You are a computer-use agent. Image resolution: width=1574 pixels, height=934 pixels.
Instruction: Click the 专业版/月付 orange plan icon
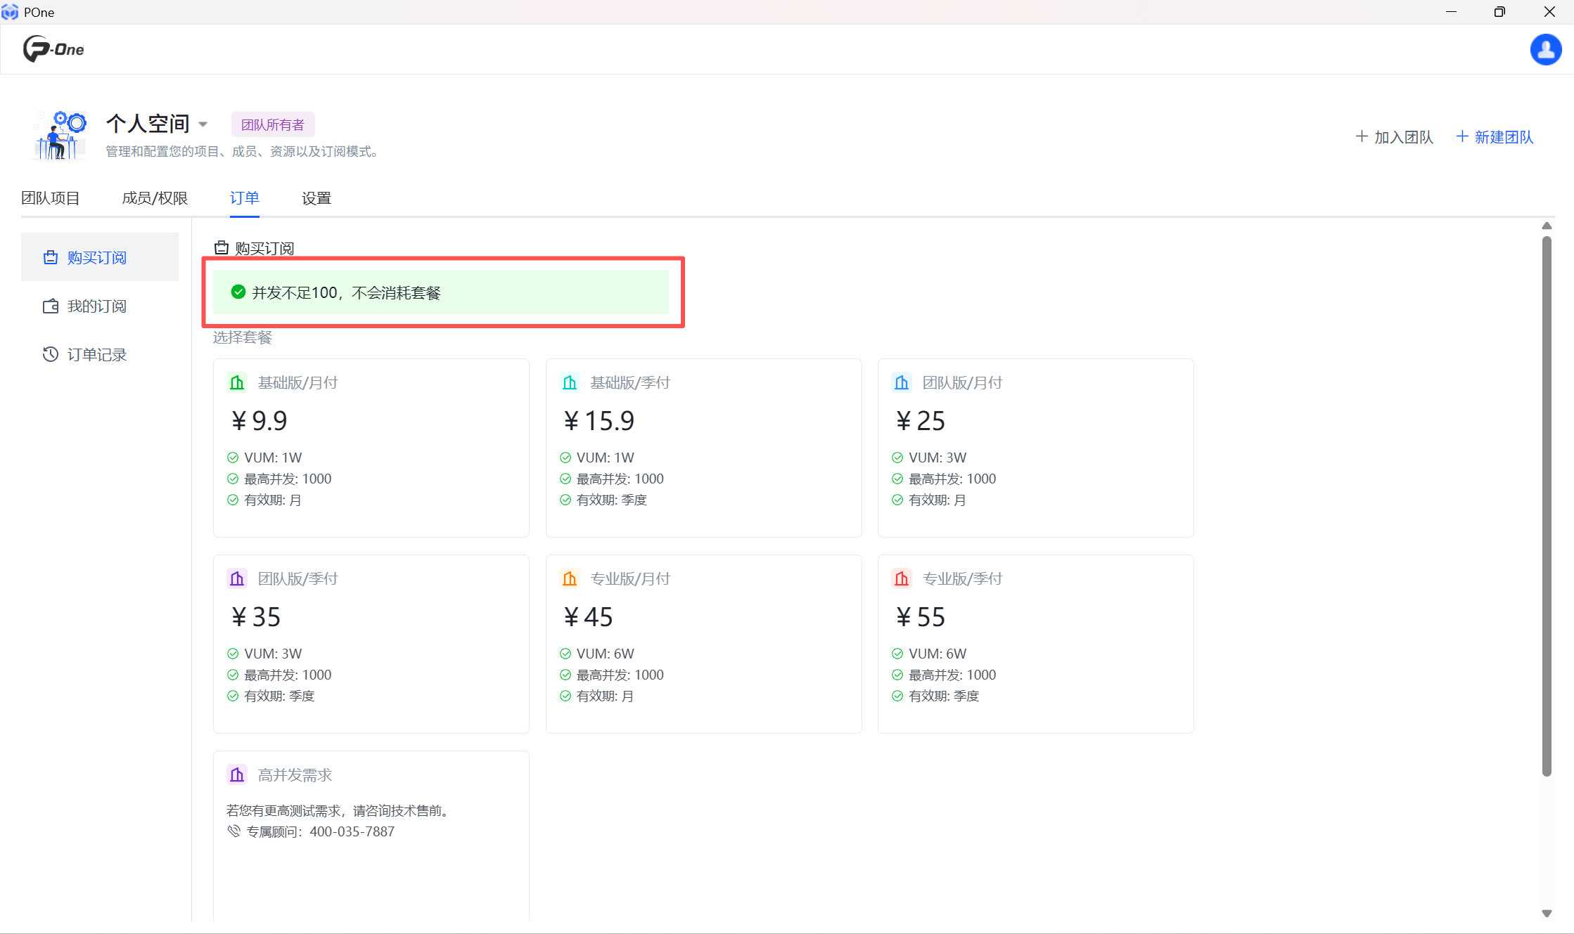coord(569,578)
